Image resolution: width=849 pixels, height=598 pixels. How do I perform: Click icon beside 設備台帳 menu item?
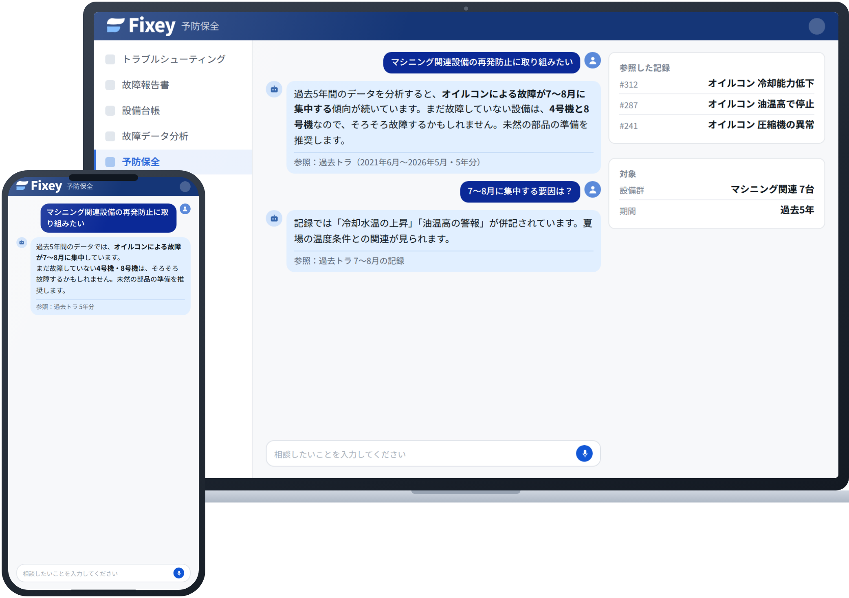click(x=110, y=111)
